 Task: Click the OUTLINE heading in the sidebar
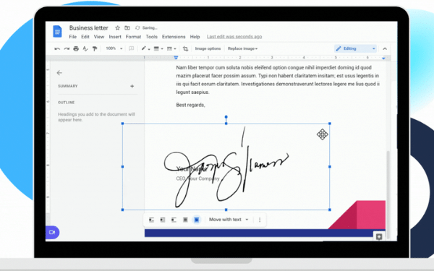(x=66, y=103)
